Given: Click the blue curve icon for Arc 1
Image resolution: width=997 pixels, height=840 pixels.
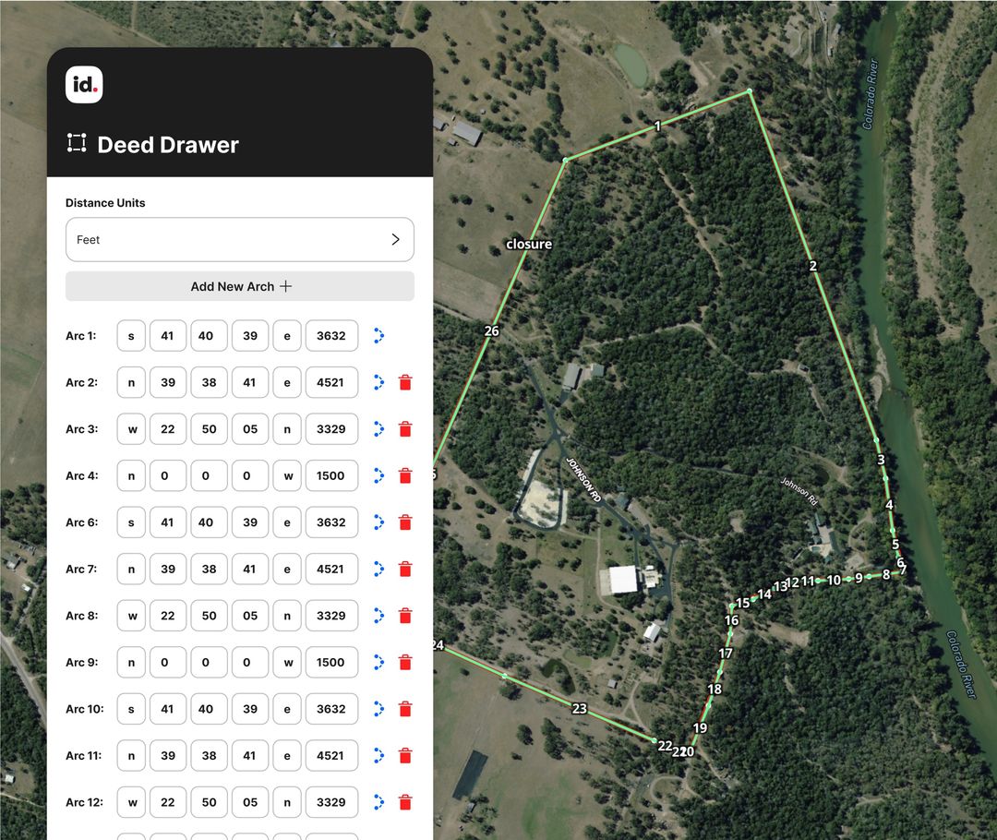Looking at the screenshot, I should (x=378, y=335).
